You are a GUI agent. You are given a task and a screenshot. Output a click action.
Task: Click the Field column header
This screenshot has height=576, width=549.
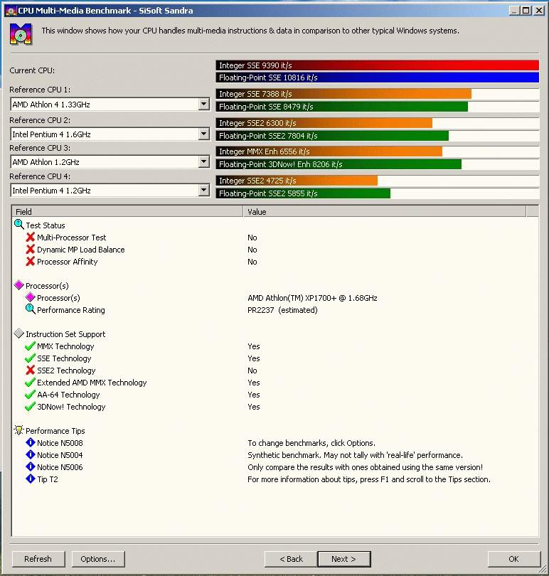pyautogui.click(x=128, y=212)
